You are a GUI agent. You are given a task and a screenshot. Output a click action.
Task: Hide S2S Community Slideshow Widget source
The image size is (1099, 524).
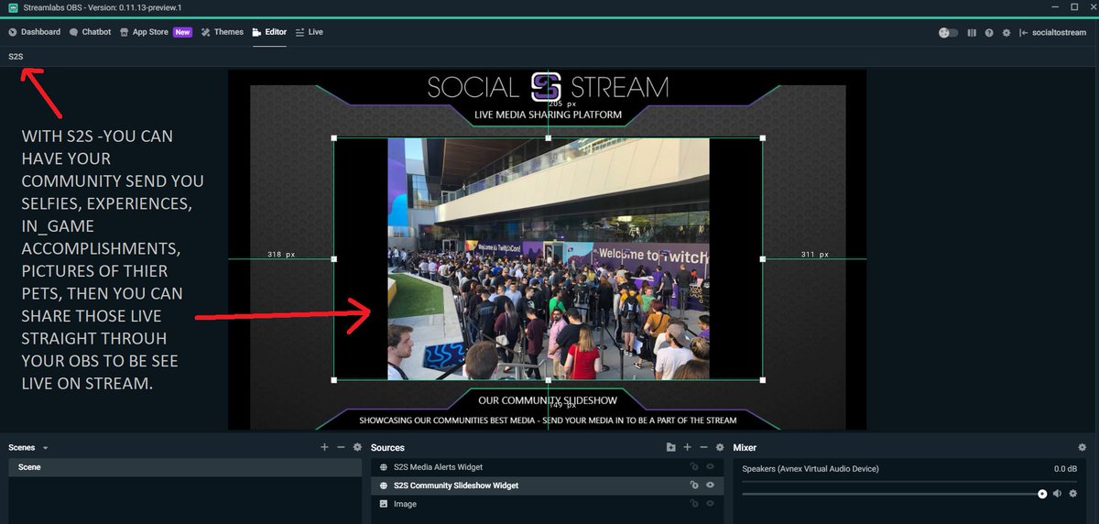pyautogui.click(x=710, y=486)
